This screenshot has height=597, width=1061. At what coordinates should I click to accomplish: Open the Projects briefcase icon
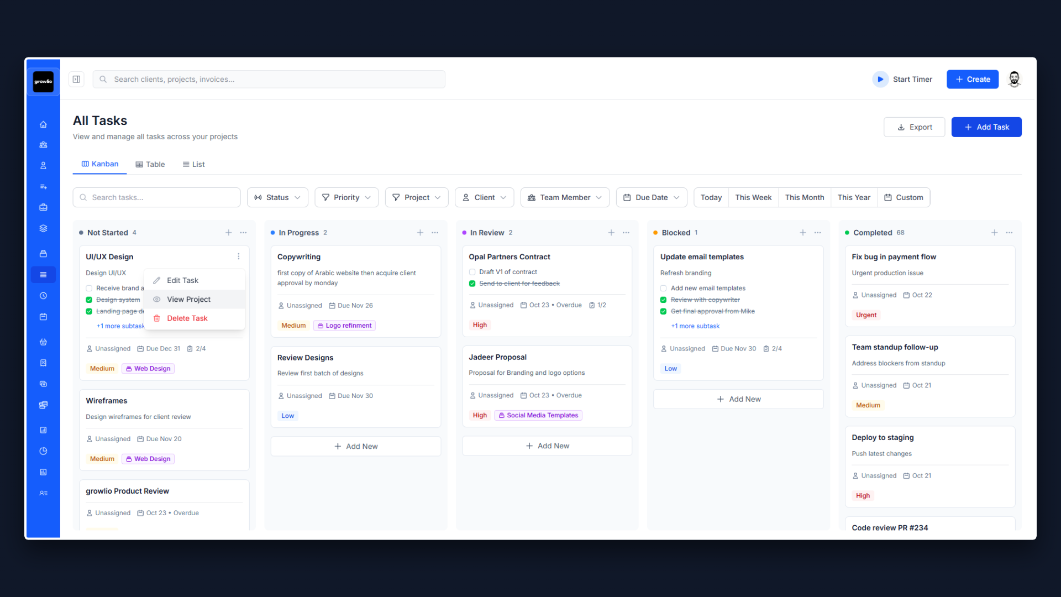[43, 207]
